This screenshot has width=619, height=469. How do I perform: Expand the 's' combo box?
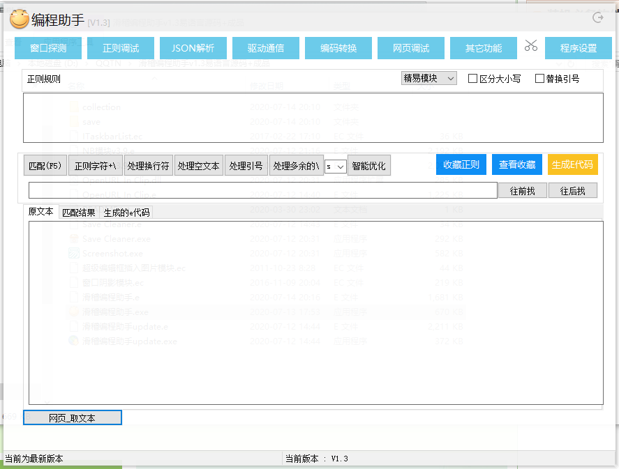(x=335, y=167)
